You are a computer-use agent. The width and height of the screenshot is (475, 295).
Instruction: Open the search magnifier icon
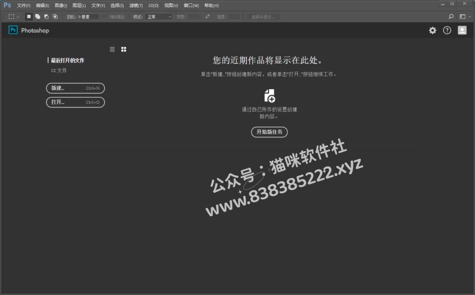451,17
